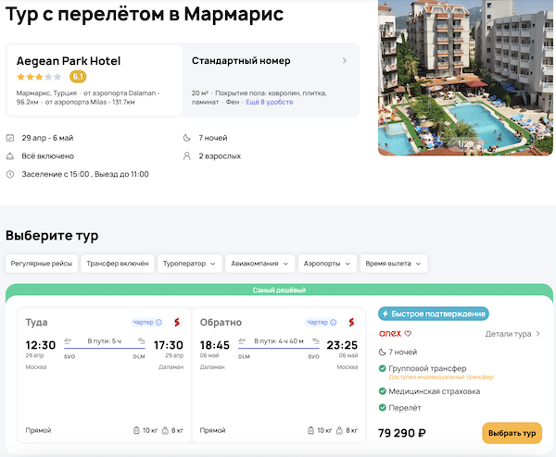
Task: Toggle the Регулярные рейсы filter
Action: (41, 264)
